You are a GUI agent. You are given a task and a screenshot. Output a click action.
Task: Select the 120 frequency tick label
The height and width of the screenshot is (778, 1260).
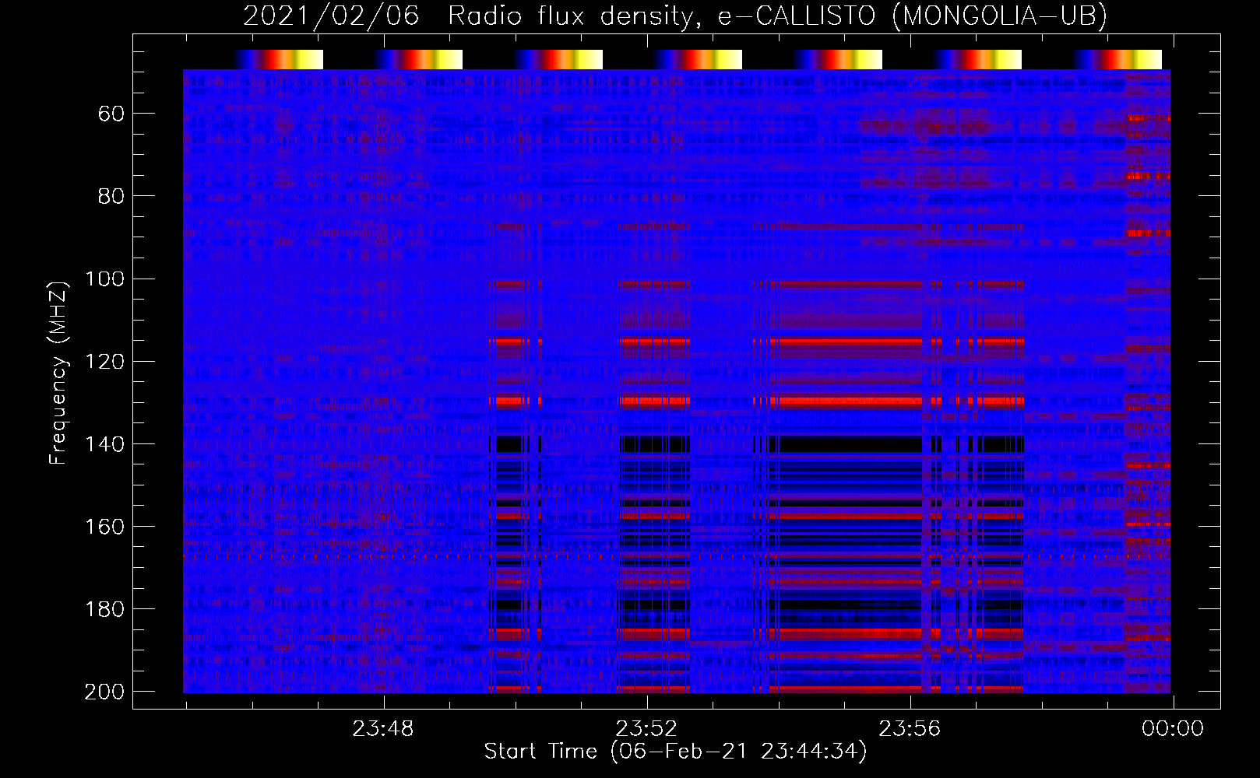(x=104, y=362)
